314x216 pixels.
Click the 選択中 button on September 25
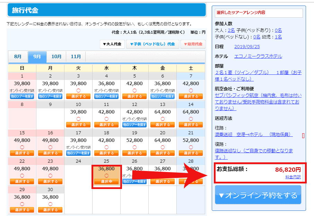[x=106, y=181]
